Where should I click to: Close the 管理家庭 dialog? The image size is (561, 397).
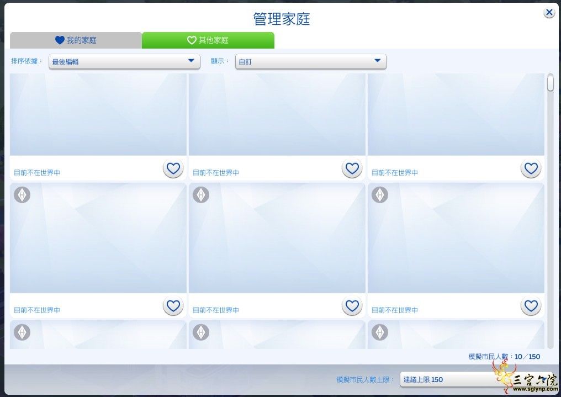click(x=549, y=13)
